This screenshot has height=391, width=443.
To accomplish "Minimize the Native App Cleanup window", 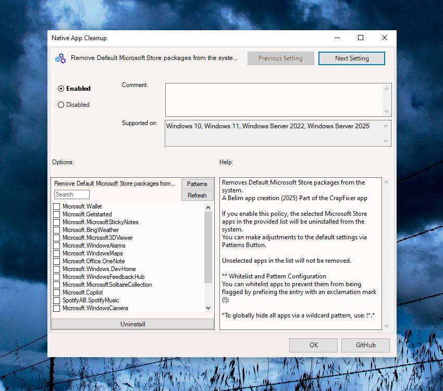I will (337, 38).
